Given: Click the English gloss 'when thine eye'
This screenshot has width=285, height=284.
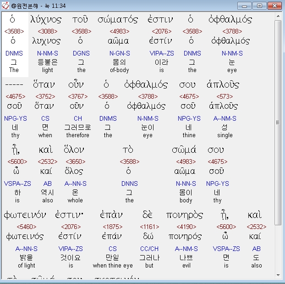Looking at the screenshot, I should click(113, 266).
